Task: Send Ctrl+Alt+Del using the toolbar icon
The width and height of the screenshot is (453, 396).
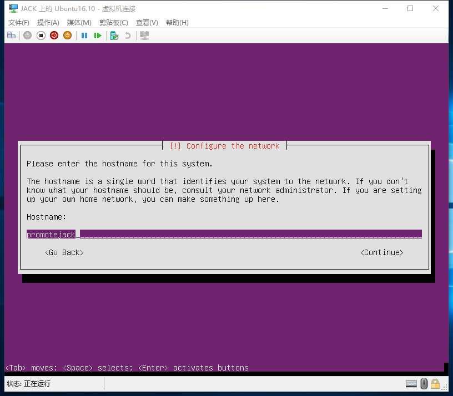Action: pyautogui.click(x=11, y=35)
